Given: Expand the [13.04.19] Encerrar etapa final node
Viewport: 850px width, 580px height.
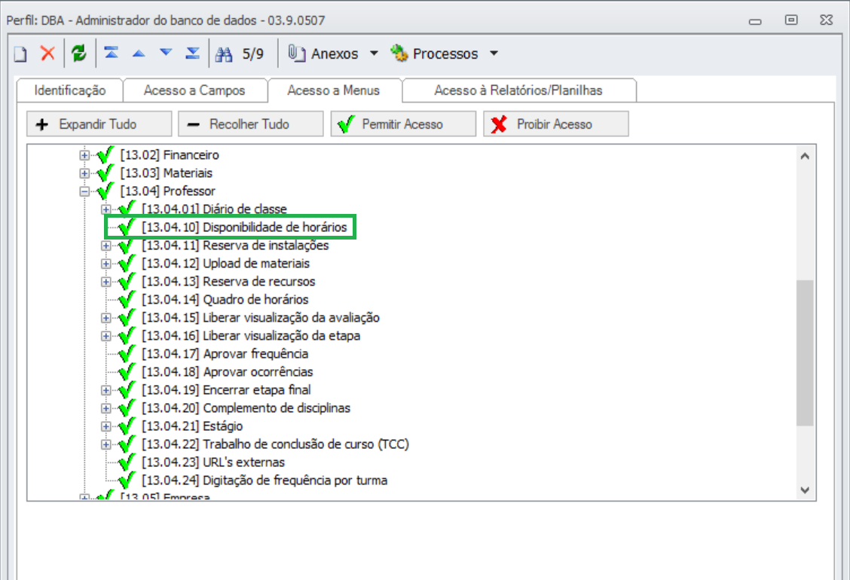Looking at the screenshot, I should [106, 390].
